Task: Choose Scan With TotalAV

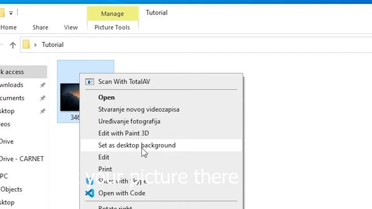Action: click(x=162, y=82)
